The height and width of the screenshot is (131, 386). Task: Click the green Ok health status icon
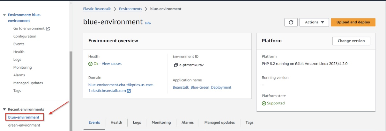pyautogui.click(x=91, y=64)
